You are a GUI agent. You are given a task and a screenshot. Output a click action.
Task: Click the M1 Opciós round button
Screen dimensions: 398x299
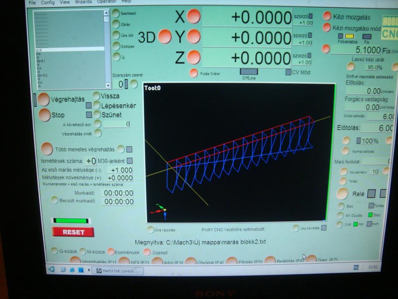(340, 215)
